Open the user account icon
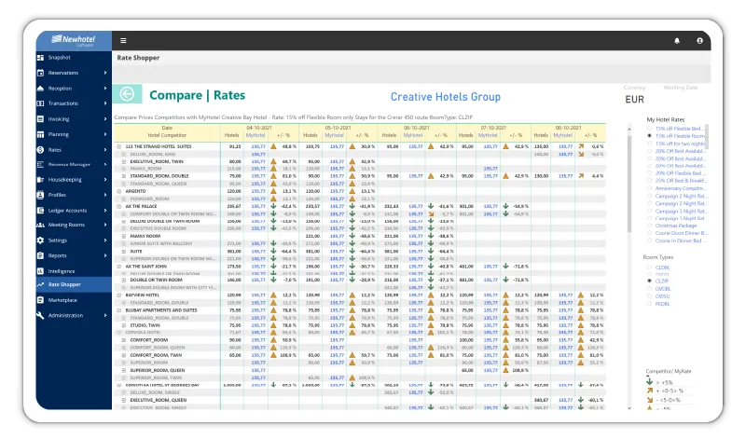 pyautogui.click(x=699, y=41)
